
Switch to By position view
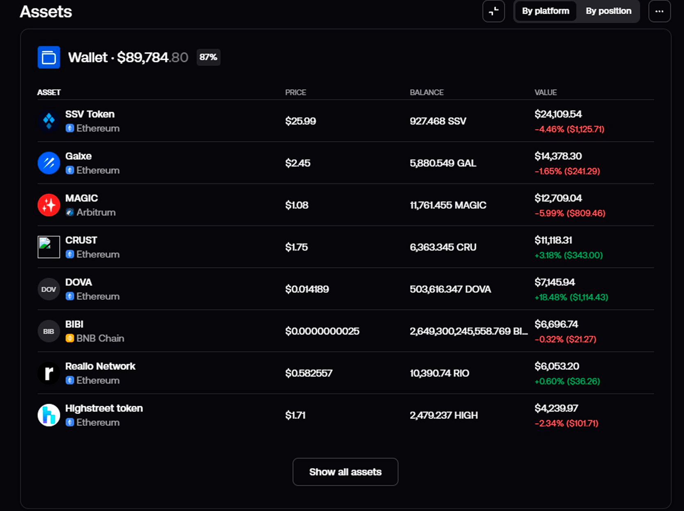pos(608,11)
